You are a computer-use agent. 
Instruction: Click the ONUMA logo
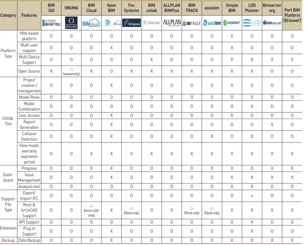pos(71,23)
